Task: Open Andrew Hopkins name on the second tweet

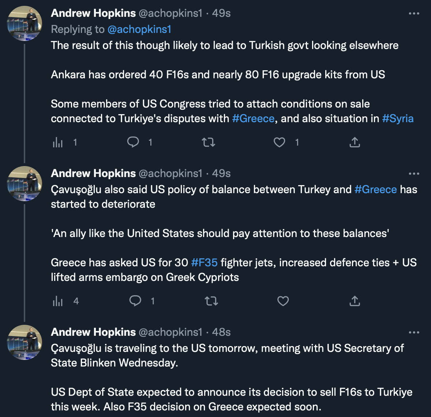Action: coord(93,173)
